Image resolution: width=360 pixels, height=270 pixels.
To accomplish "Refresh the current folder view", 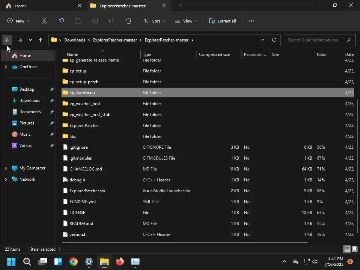I will click(274, 40).
